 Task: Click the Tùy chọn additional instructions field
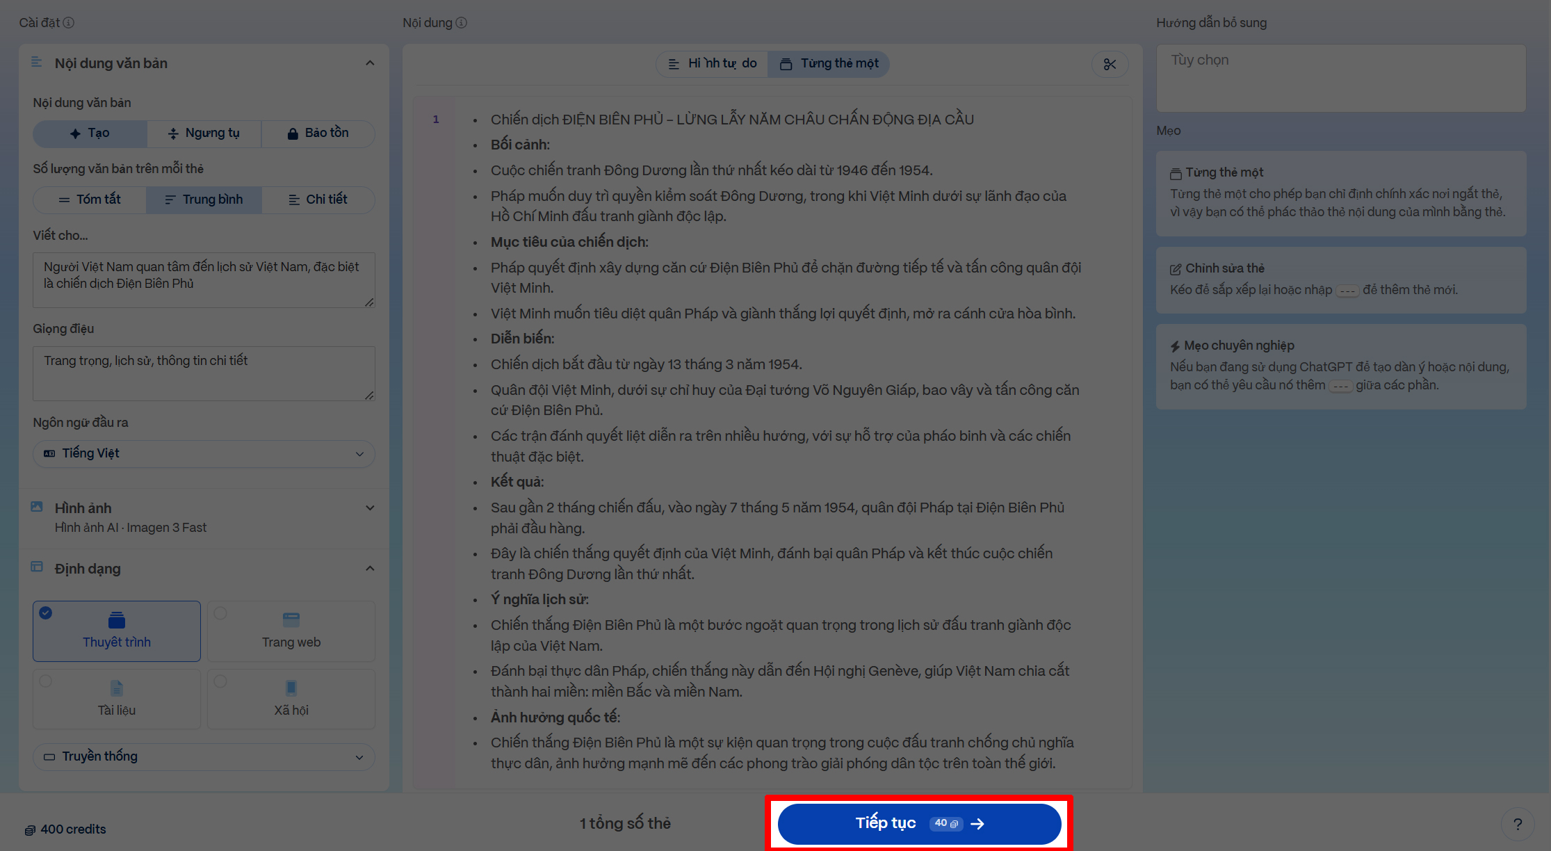point(1341,79)
